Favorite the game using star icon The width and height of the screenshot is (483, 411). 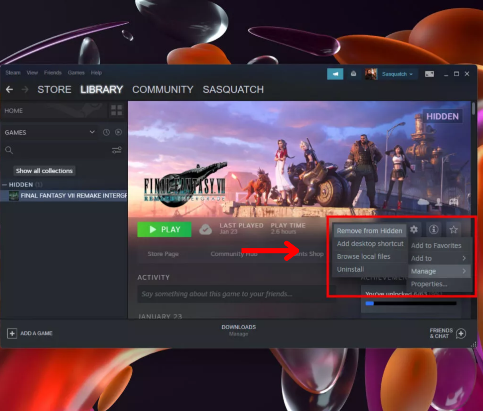point(453,229)
